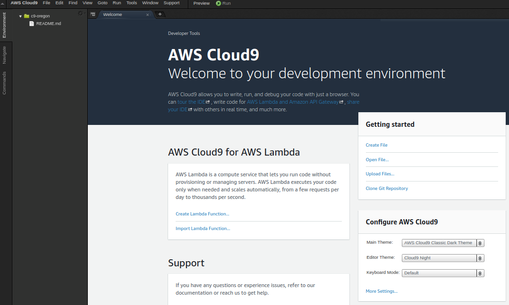The height and width of the screenshot is (305, 509).
Task: Open the Editor Theme dropdown
Action: pyautogui.click(x=443, y=258)
